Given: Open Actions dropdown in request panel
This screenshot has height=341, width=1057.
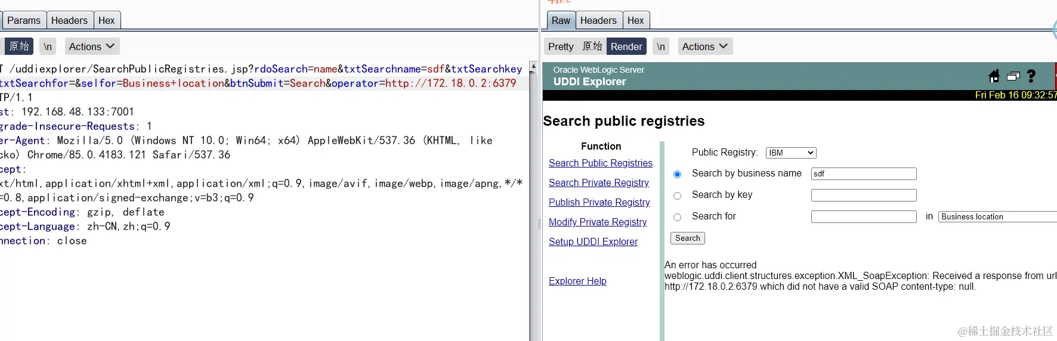Looking at the screenshot, I should point(92,46).
